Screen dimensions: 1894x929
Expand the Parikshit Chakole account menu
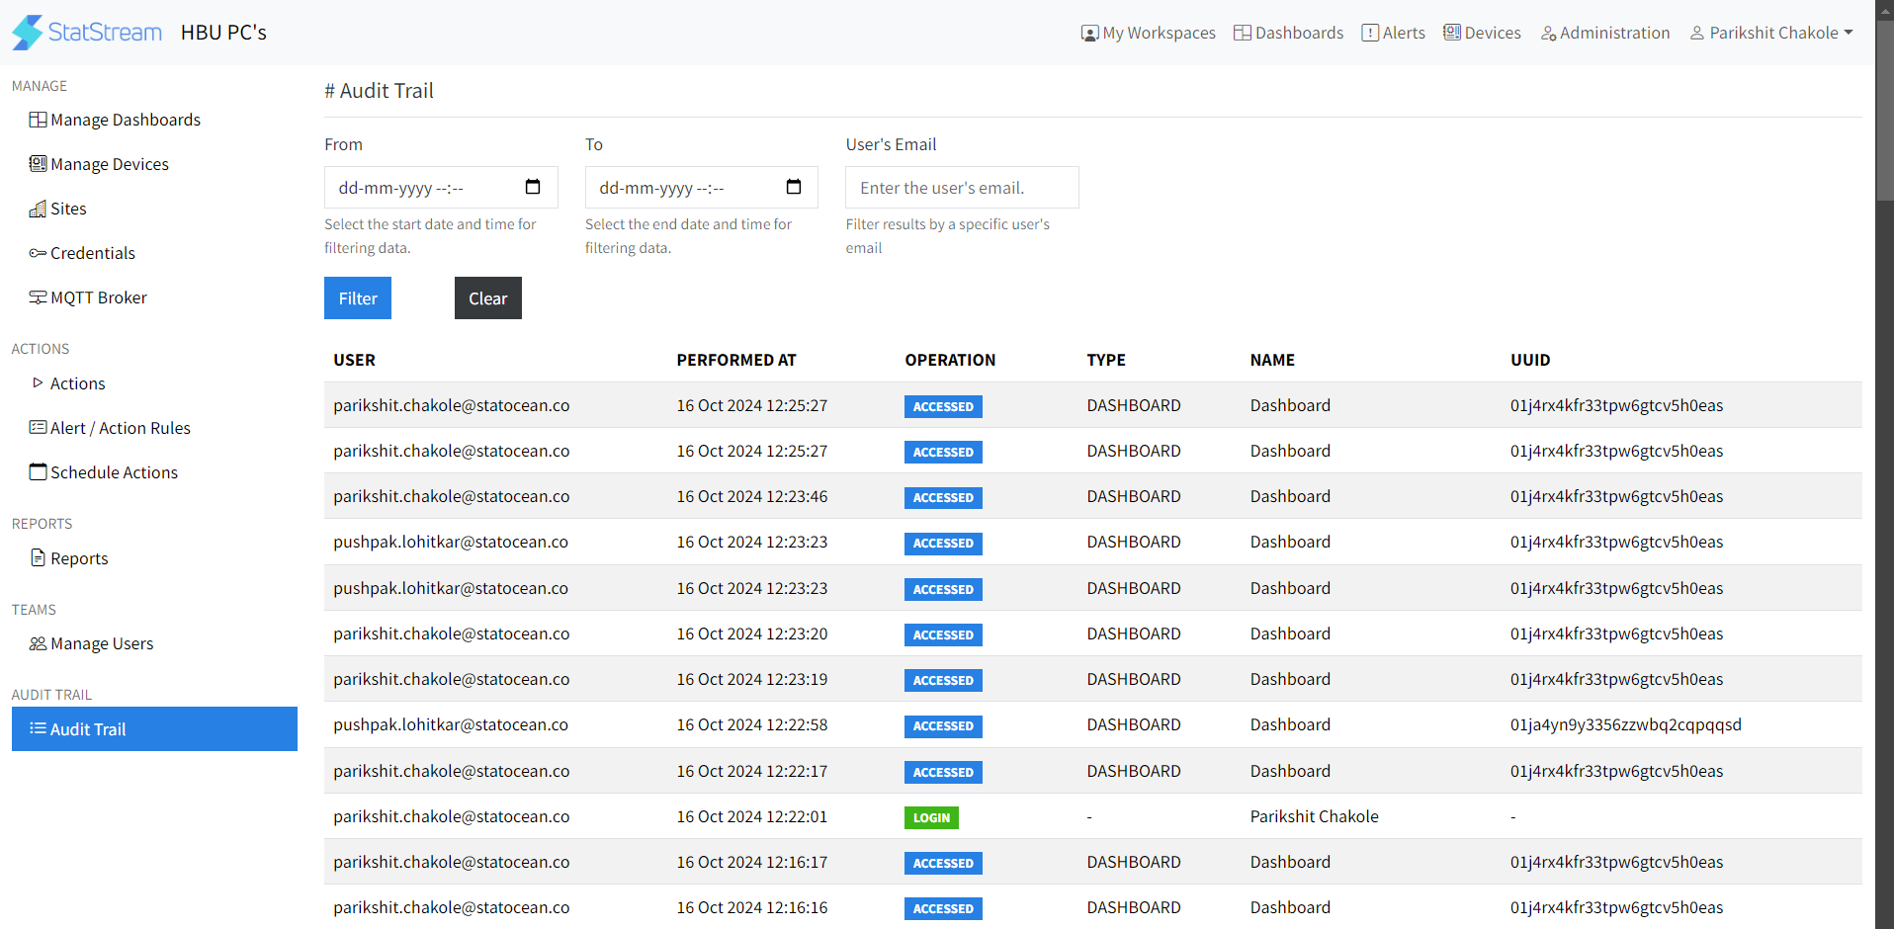tap(1769, 32)
